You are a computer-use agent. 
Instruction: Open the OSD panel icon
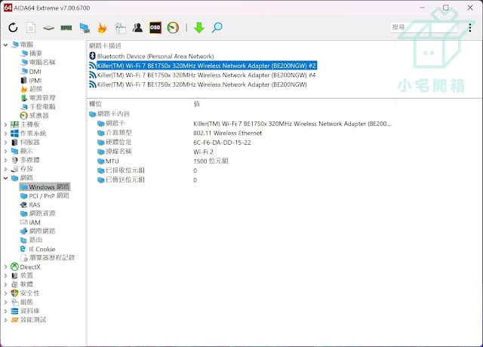(x=155, y=28)
